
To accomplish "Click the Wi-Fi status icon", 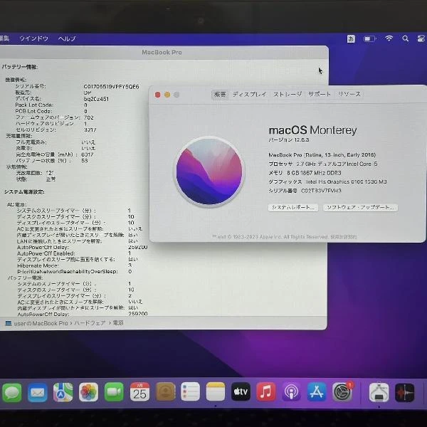I will pyautogui.click(x=389, y=38).
